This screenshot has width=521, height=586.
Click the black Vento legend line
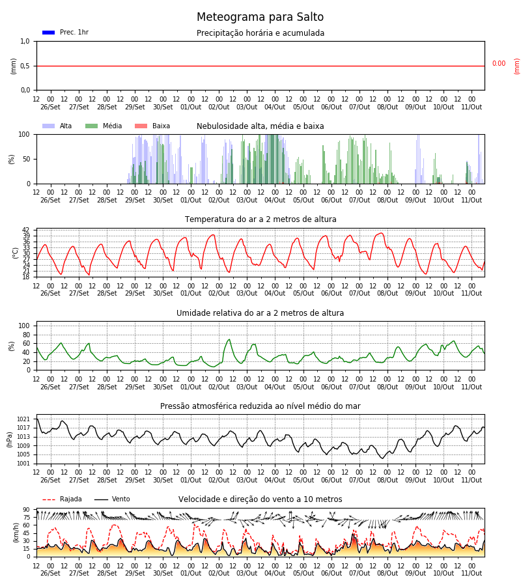click(101, 499)
